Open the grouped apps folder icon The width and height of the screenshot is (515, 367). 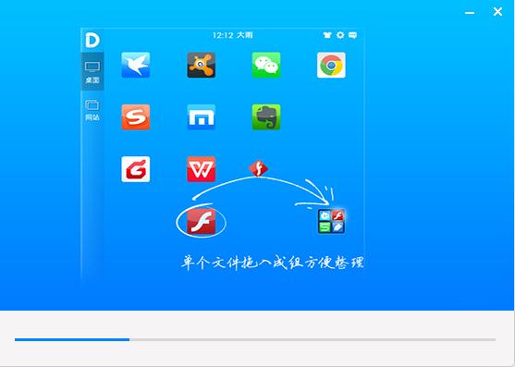[x=331, y=221]
